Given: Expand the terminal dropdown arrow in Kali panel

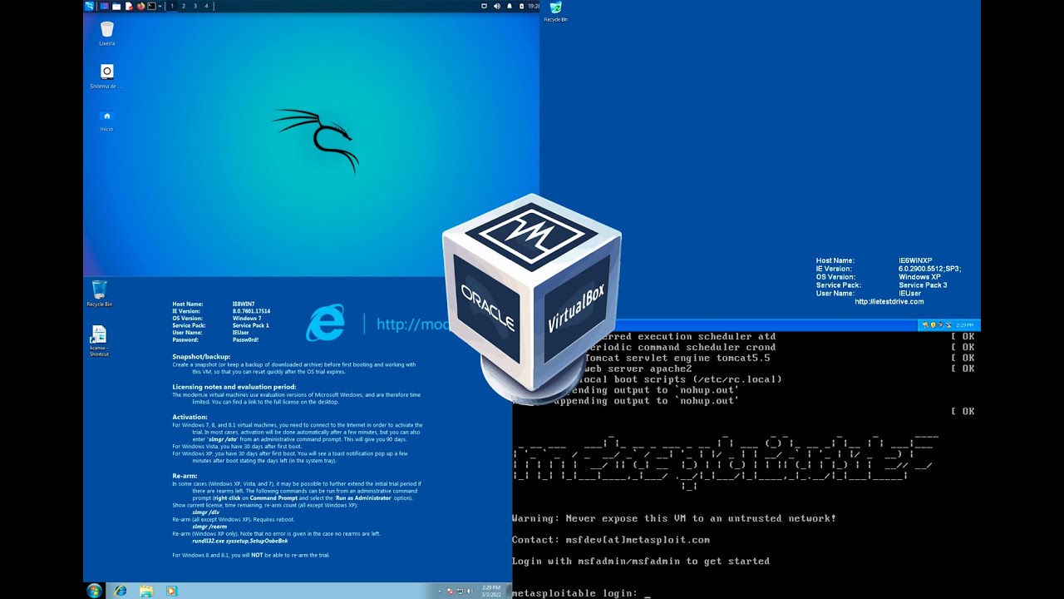Looking at the screenshot, I should tap(160, 6).
